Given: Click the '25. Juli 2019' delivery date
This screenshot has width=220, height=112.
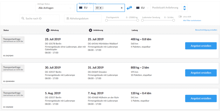Looking at the screenshot, I should point(96,39).
